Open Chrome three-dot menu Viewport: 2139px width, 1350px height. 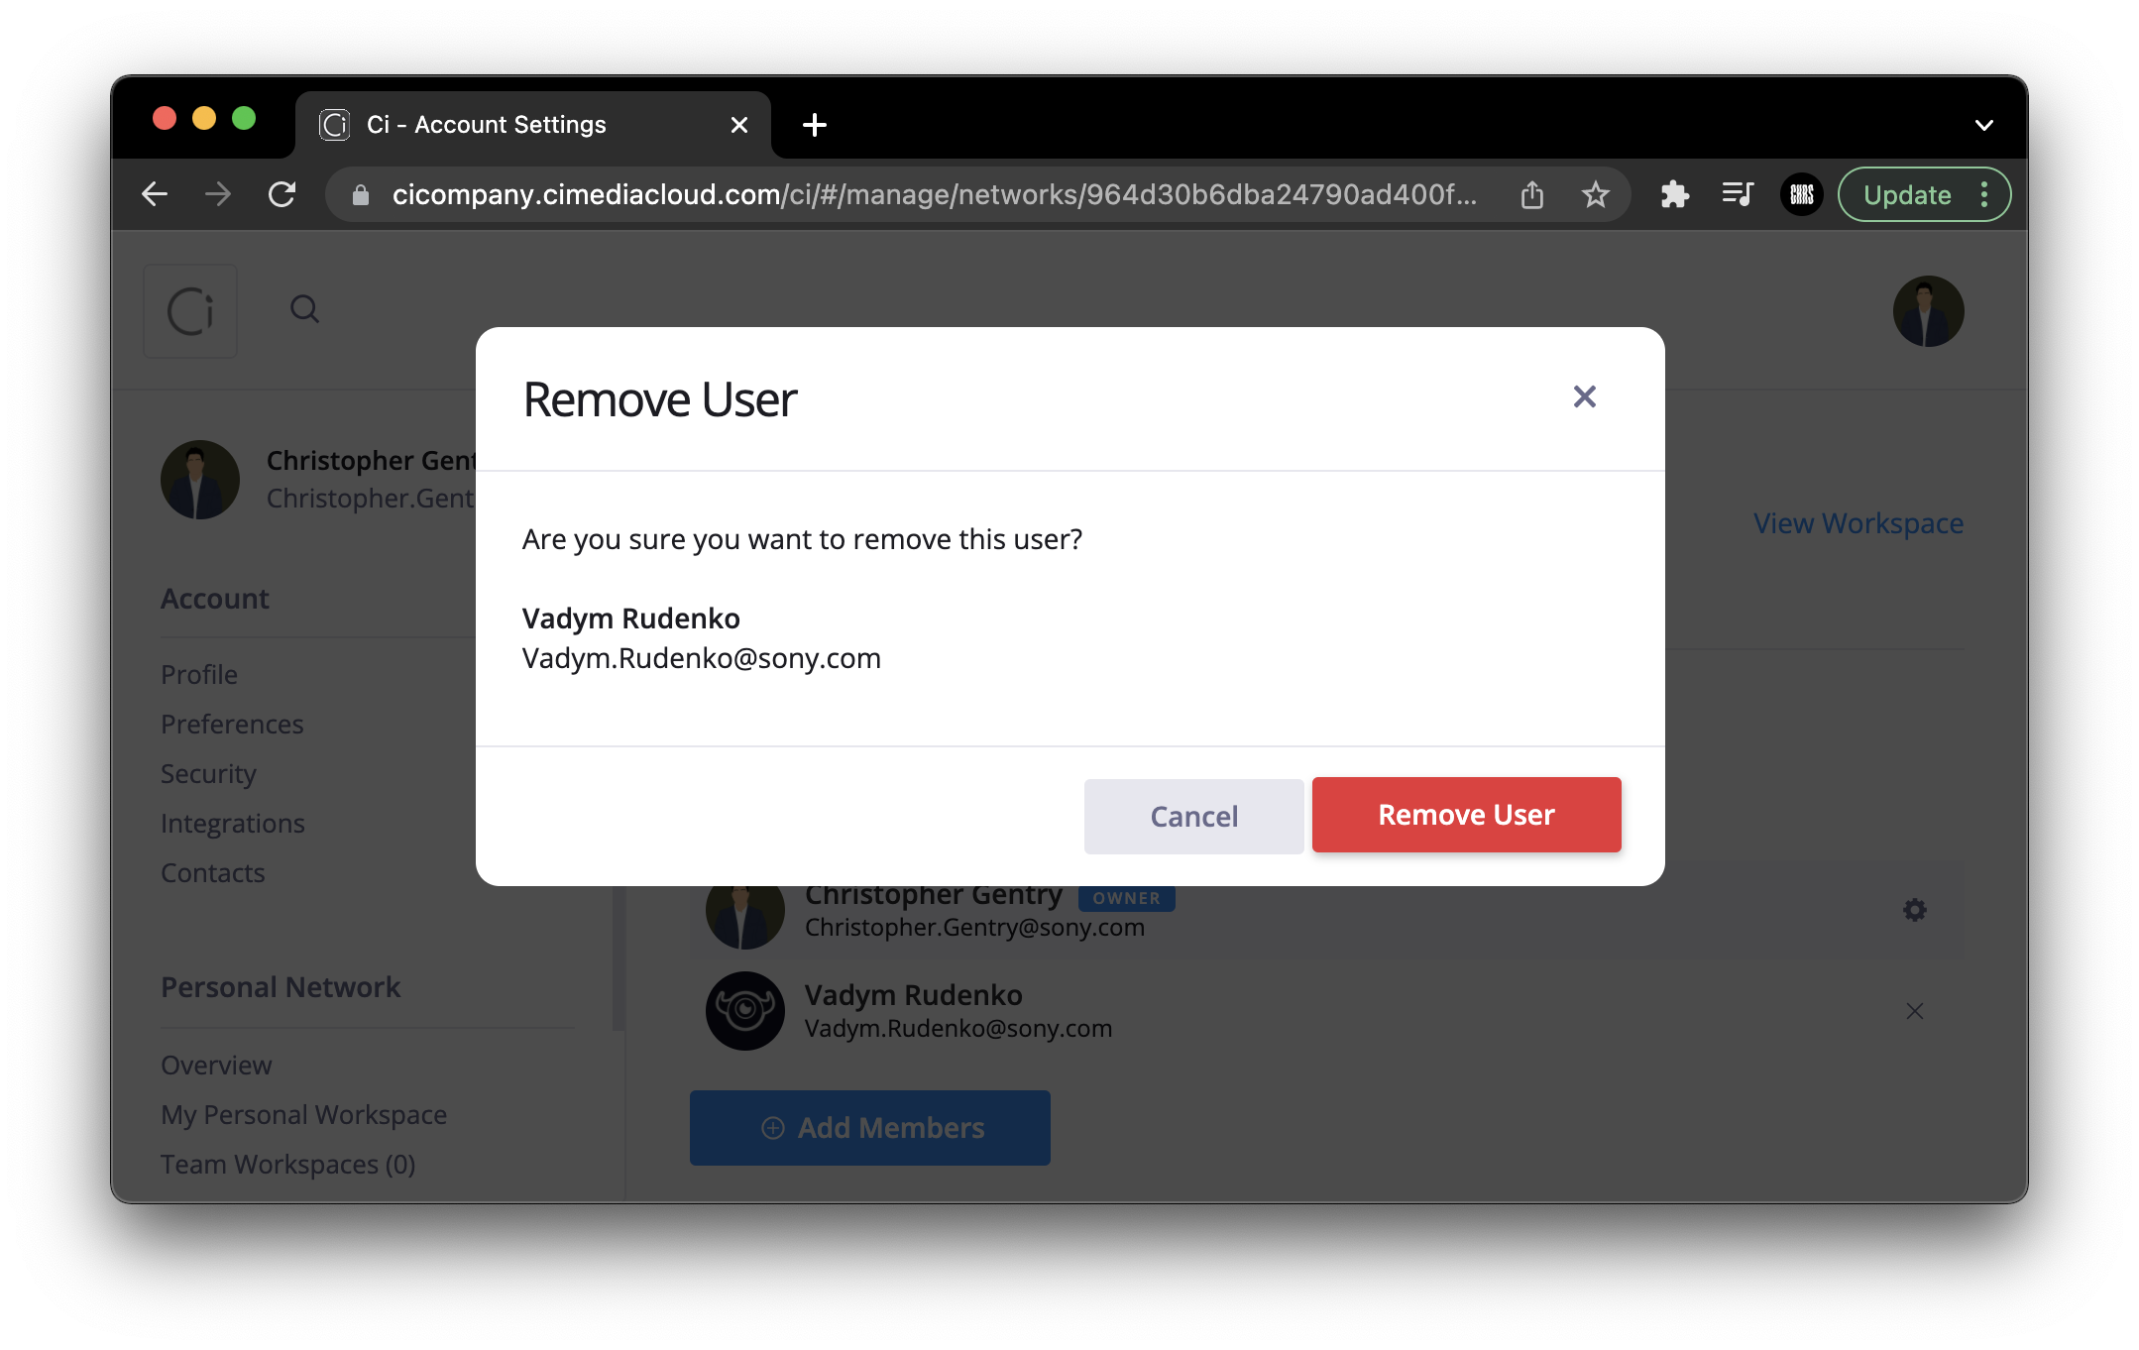point(1984,194)
